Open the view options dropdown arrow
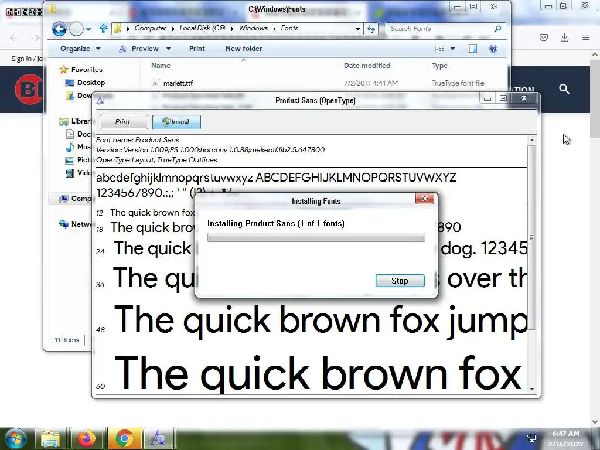The image size is (600, 450). pos(453,49)
